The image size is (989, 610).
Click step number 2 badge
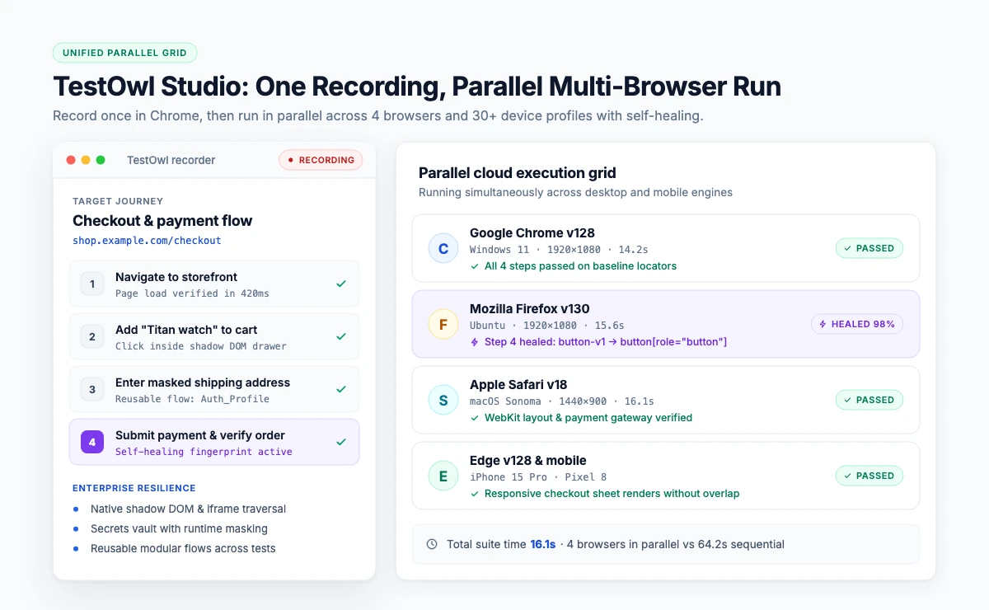click(92, 336)
